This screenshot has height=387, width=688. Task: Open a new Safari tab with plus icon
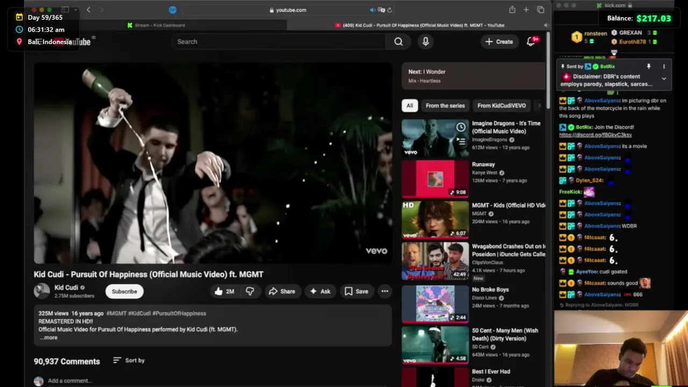click(526, 10)
